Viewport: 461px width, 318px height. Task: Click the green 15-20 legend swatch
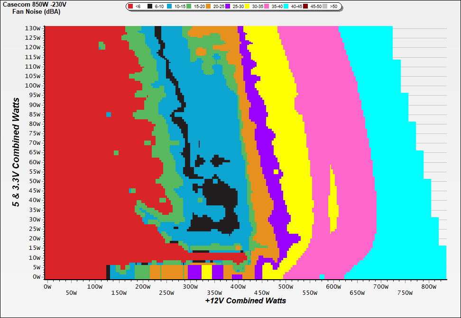coord(189,7)
